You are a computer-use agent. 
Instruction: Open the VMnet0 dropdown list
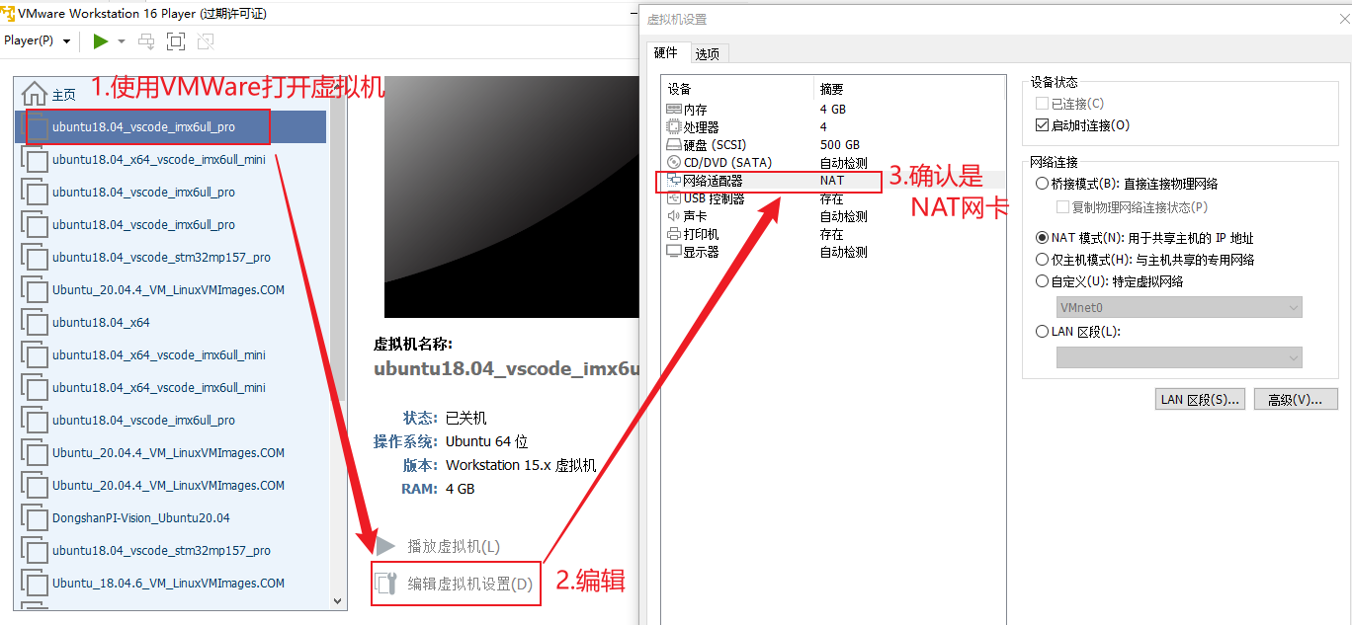[x=1179, y=308]
